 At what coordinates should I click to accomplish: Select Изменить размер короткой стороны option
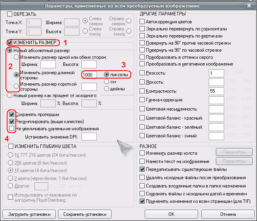point(16,86)
